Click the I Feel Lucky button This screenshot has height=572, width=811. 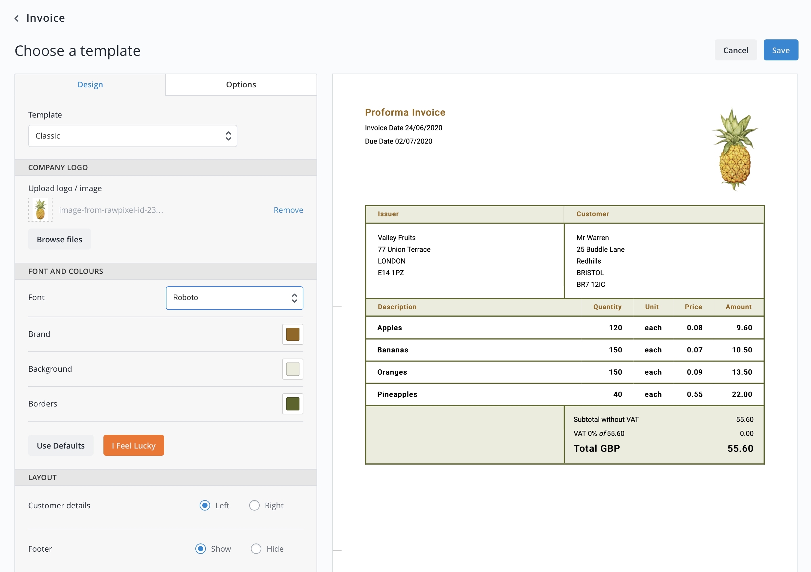pyautogui.click(x=134, y=445)
